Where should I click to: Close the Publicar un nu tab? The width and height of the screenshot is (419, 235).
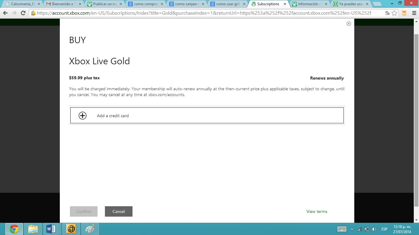click(x=121, y=4)
